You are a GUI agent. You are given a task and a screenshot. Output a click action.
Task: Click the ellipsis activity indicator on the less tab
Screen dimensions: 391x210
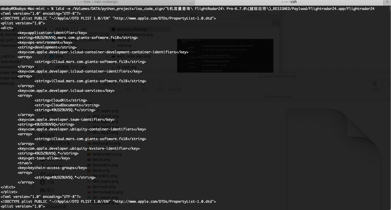click(191, 3)
